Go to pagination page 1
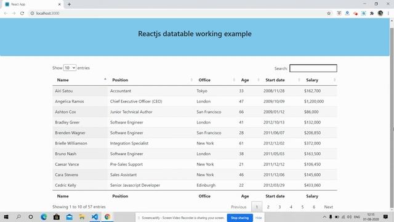 pyautogui.click(x=257, y=207)
